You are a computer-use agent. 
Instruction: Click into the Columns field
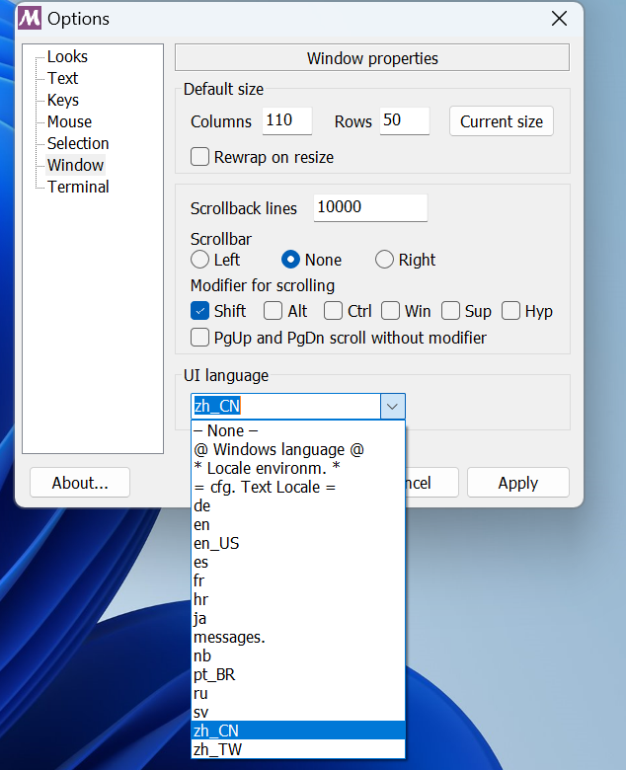[x=287, y=120]
